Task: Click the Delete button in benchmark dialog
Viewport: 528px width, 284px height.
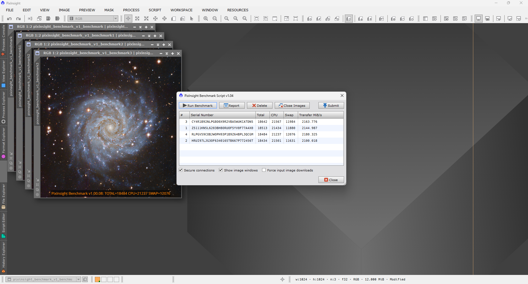Action: click(260, 106)
